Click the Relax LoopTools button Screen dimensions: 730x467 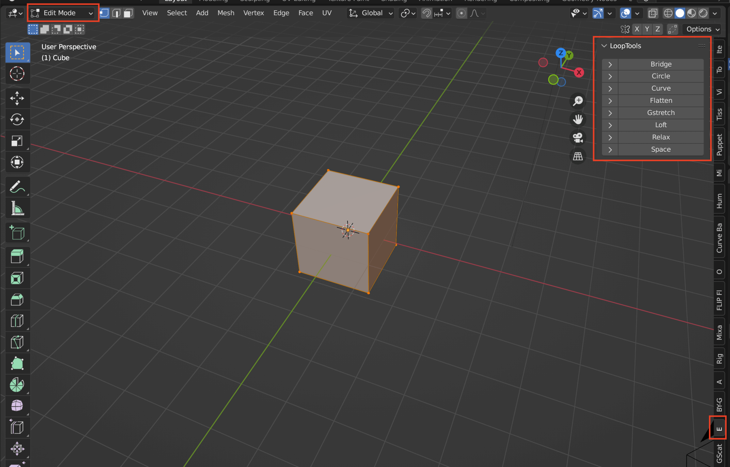(660, 137)
